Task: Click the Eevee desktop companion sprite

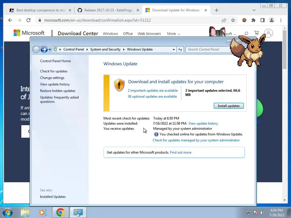Action: [248, 51]
